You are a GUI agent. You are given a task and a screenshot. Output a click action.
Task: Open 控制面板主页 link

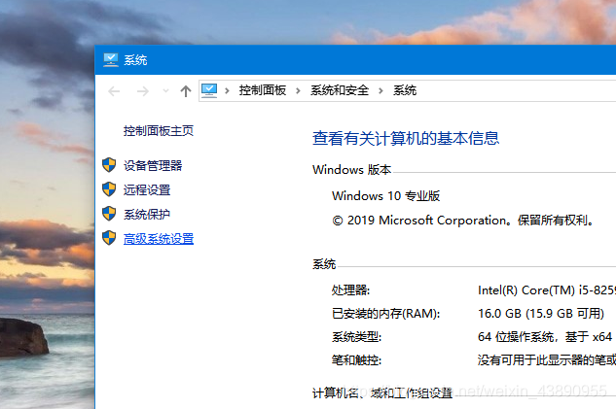[159, 130]
